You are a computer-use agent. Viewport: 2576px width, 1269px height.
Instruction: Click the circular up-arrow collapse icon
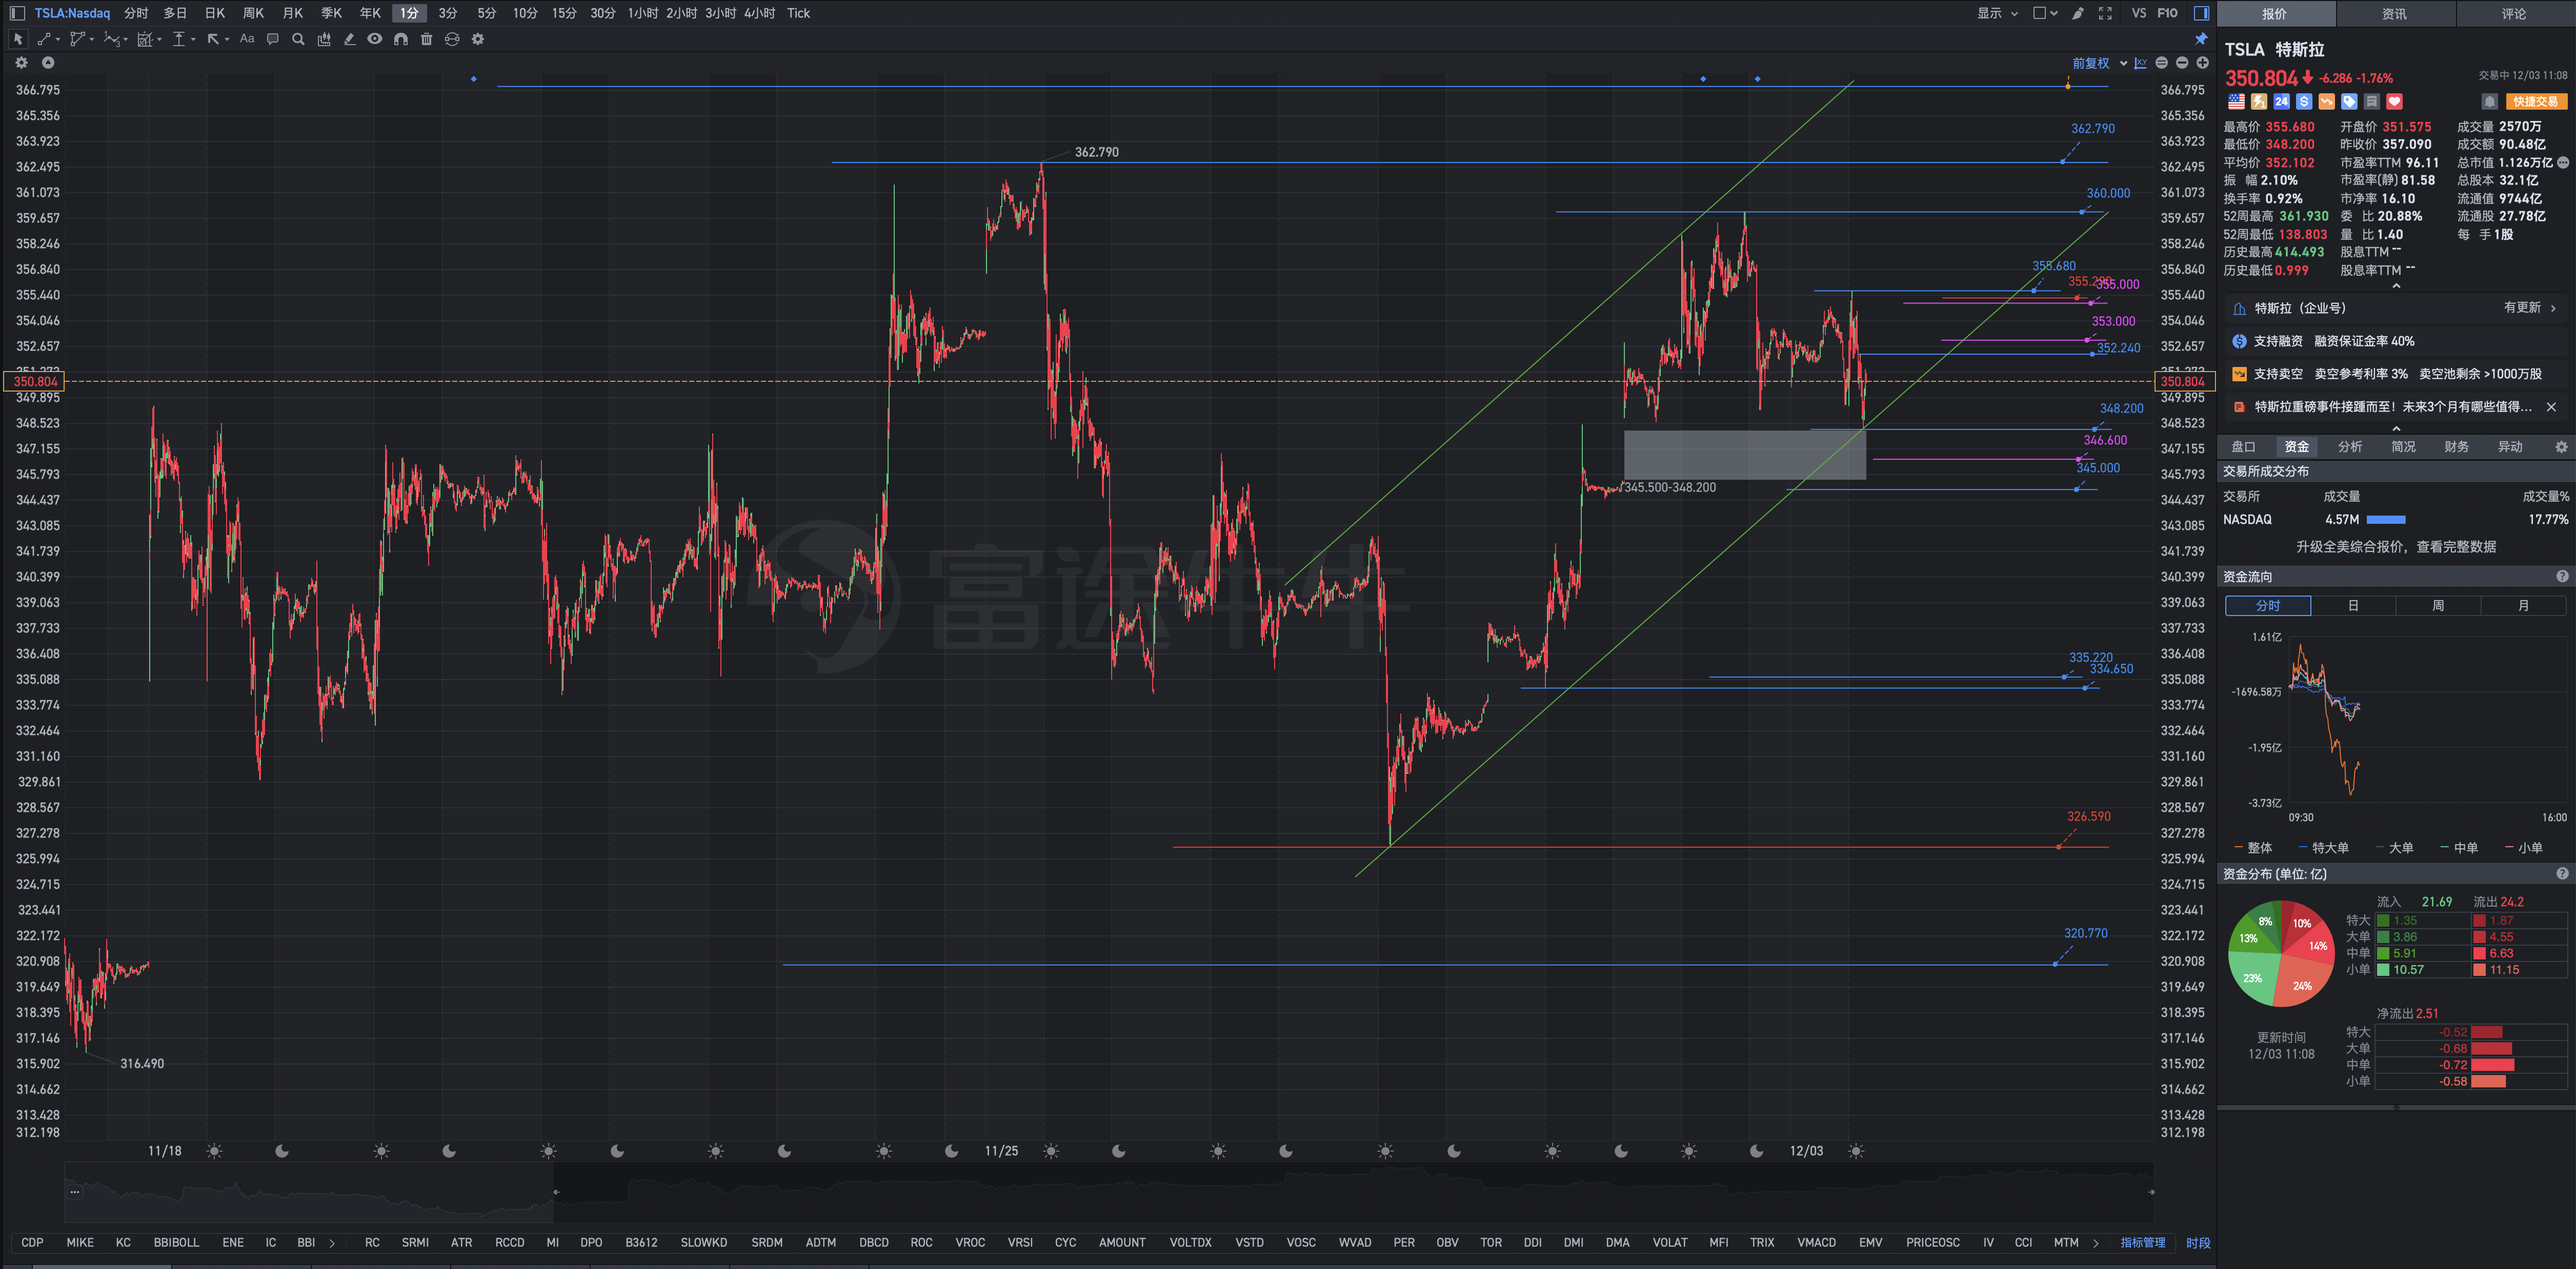click(47, 63)
